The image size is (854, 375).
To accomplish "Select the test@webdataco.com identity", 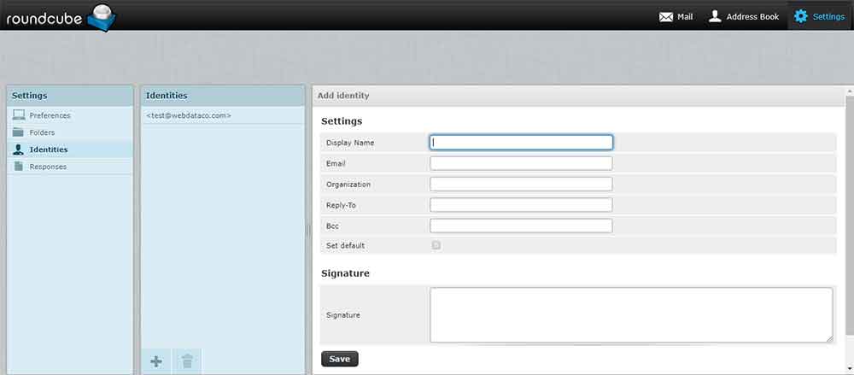I will [x=189, y=115].
